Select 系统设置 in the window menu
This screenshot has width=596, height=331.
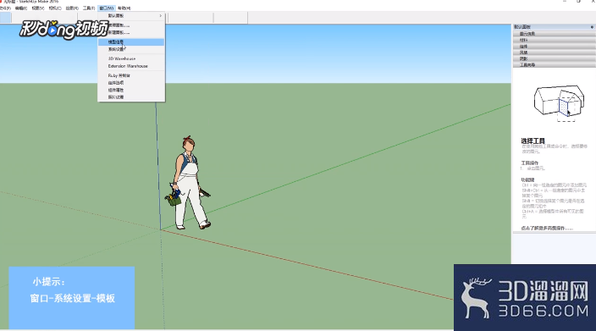[x=131, y=49]
